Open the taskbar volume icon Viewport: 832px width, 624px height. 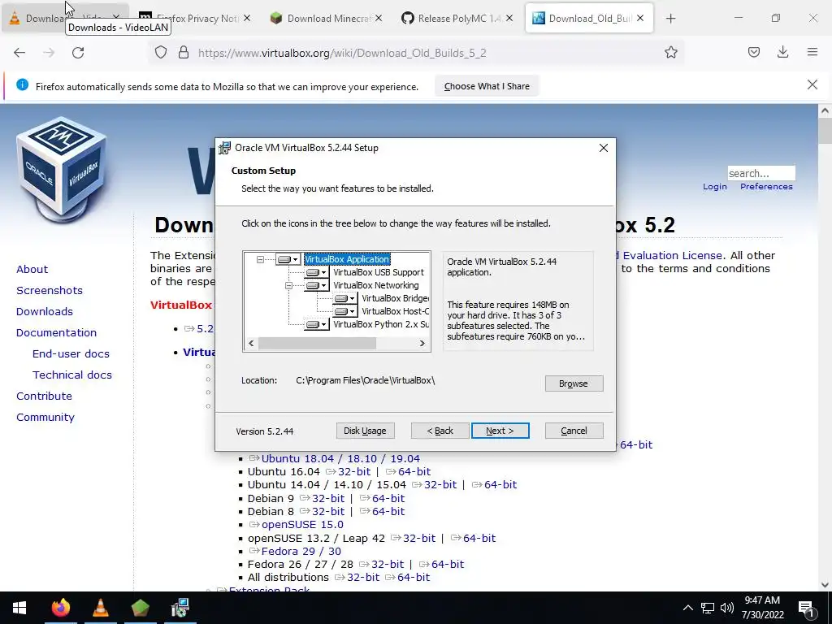click(727, 608)
